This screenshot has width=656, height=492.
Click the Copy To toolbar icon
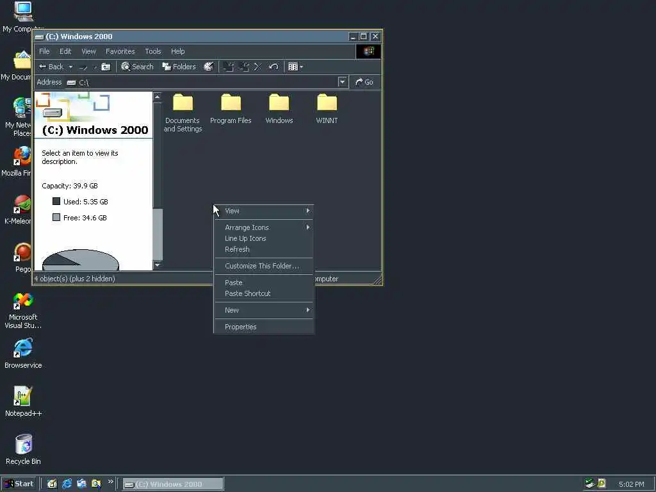(244, 67)
